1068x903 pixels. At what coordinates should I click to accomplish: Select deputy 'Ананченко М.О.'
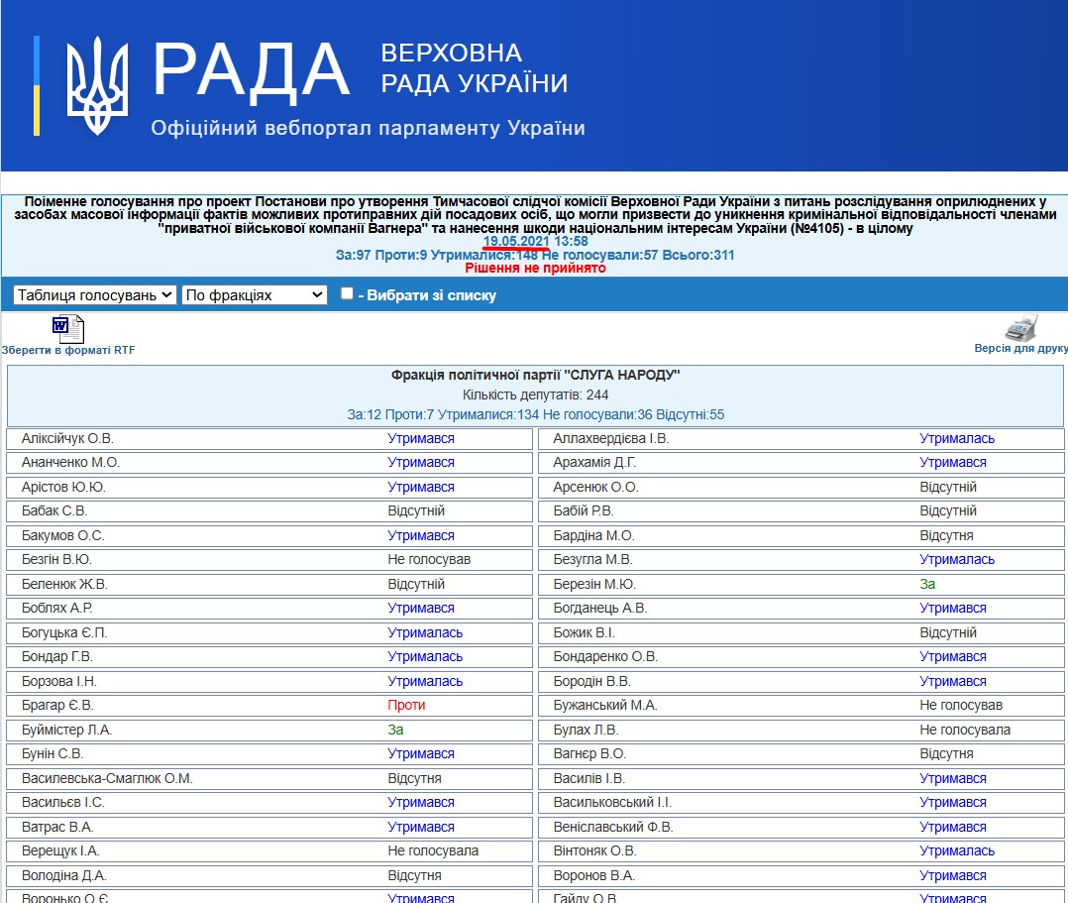pyautogui.click(x=71, y=462)
